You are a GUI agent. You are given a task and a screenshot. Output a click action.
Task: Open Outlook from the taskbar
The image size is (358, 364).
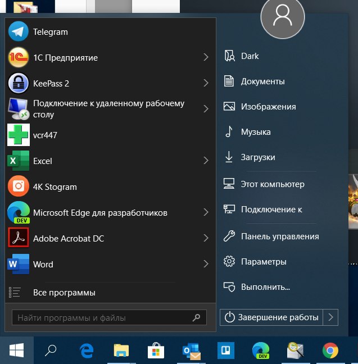tap(192, 351)
